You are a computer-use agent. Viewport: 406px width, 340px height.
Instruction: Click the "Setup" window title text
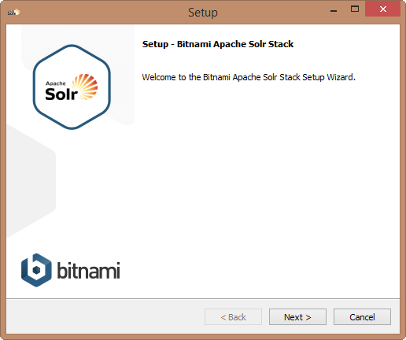[203, 13]
